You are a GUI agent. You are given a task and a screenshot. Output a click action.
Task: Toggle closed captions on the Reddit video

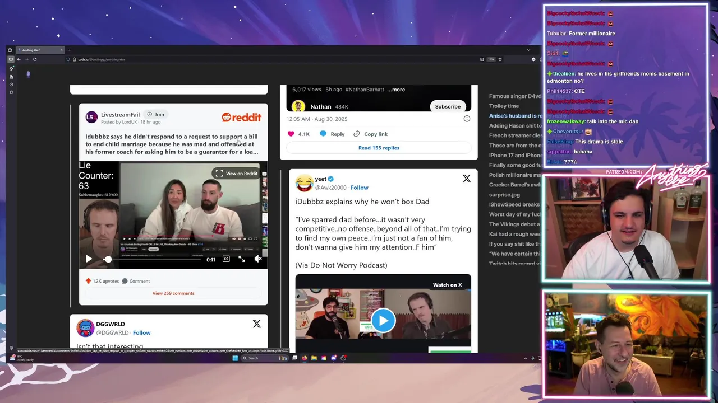[x=226, y=259]
